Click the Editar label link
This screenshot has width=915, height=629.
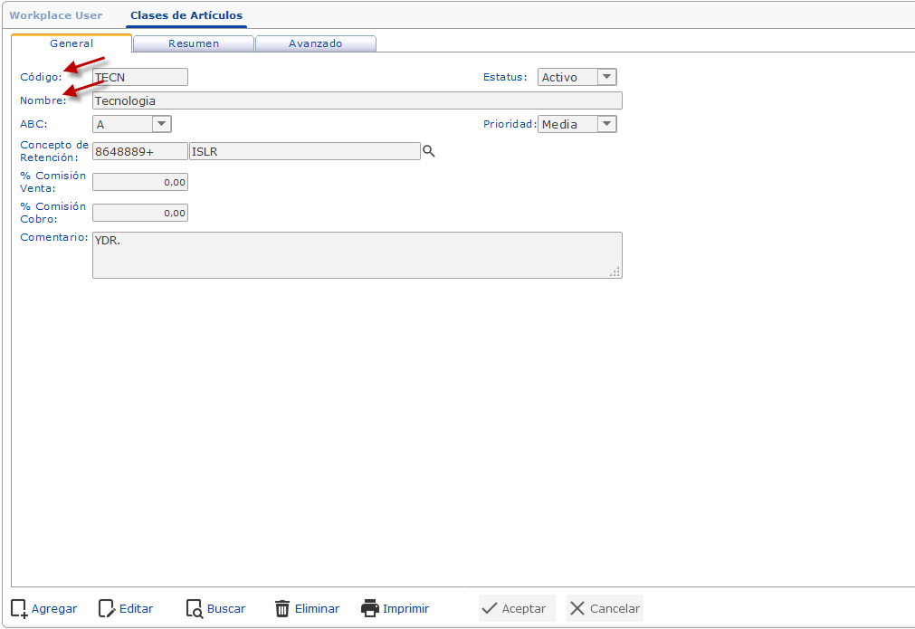[136, 608]
